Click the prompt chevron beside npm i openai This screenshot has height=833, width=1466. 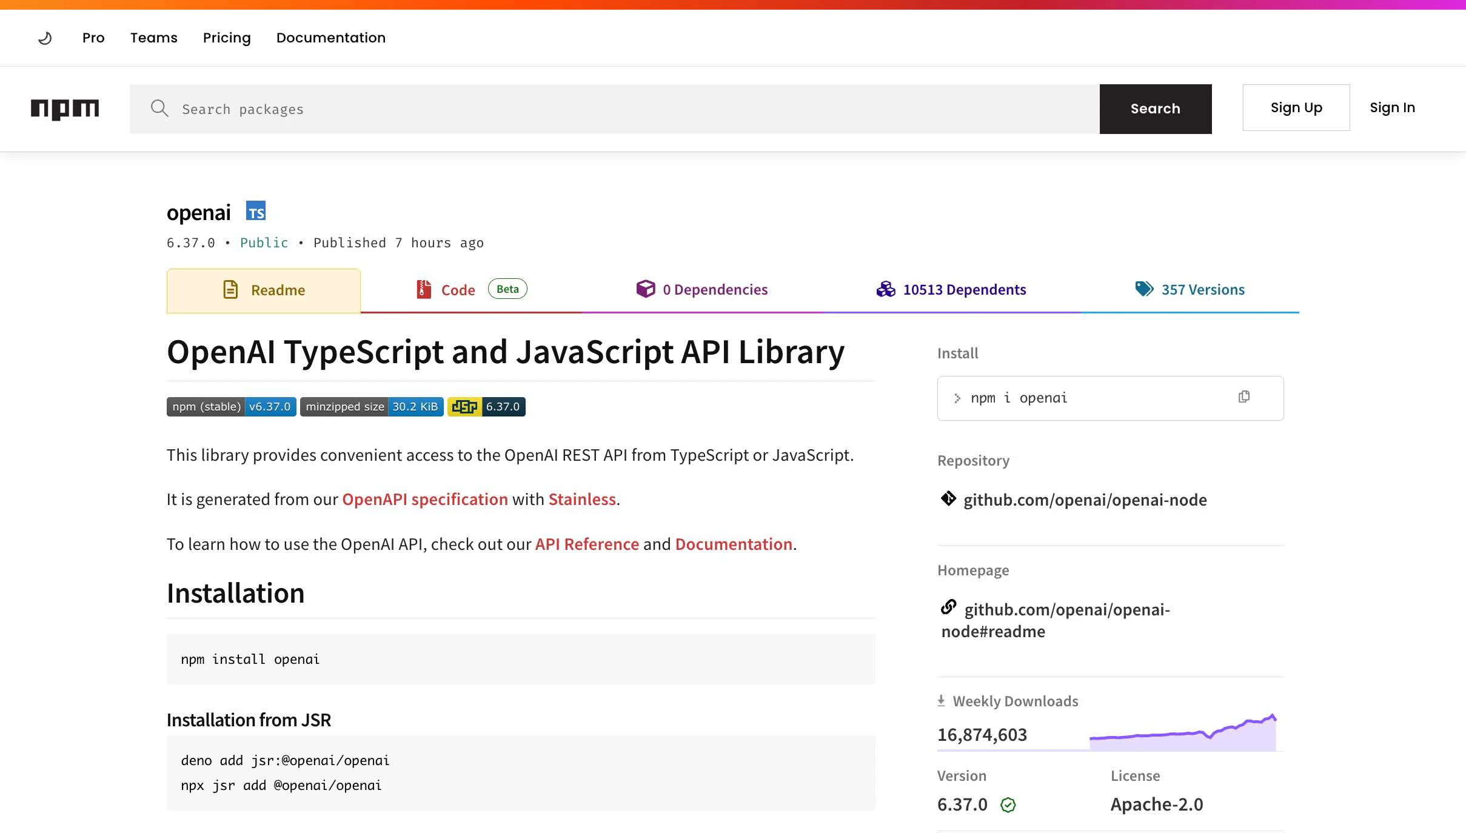click(957, 398)
